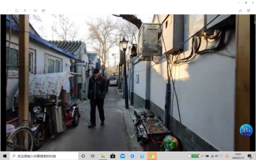
Task: Click the rotate icon in the top toolbar
Action: (x=16, y=10)
